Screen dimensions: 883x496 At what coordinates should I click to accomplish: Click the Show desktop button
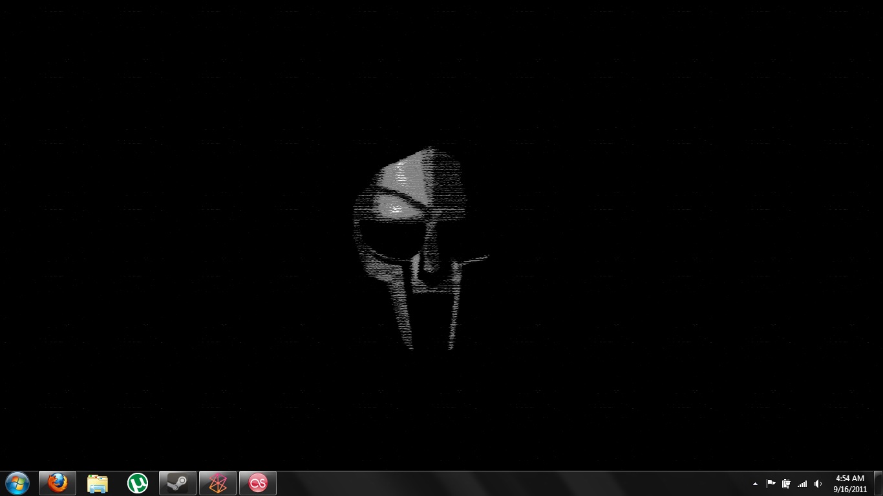click(878, 484)
